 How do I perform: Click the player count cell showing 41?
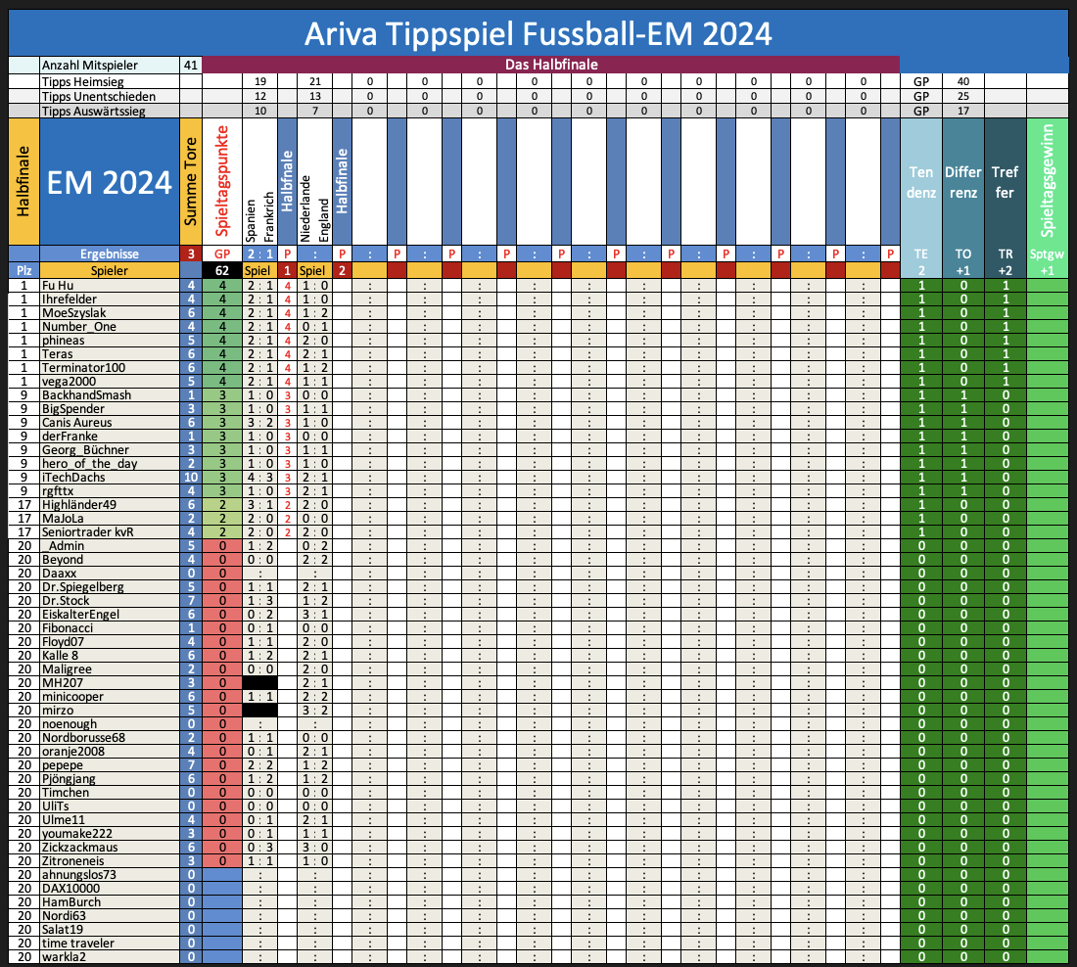191,65
